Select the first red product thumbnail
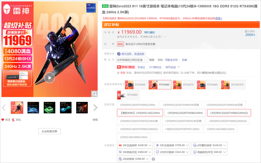 click(x=17, y=108)
